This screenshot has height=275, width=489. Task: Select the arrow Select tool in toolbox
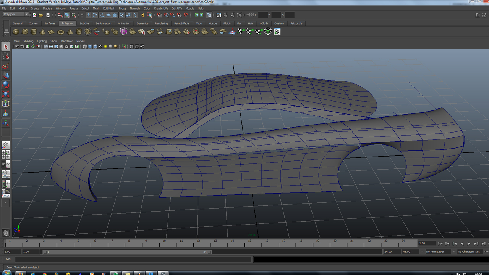(6, 47)
